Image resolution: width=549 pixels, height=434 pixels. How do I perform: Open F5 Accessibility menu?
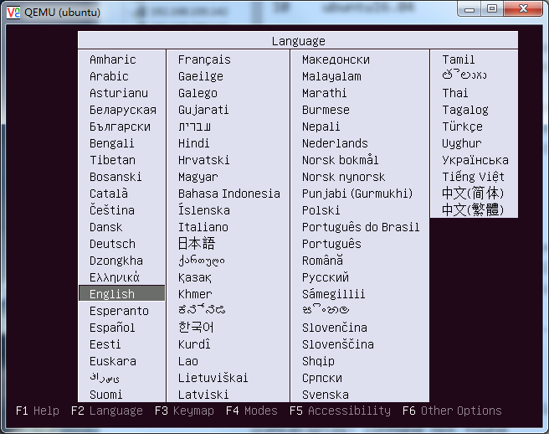[340, 411]
